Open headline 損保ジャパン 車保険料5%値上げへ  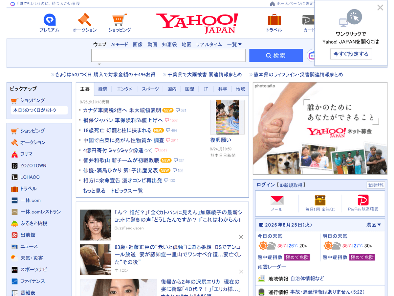point(123,120)
